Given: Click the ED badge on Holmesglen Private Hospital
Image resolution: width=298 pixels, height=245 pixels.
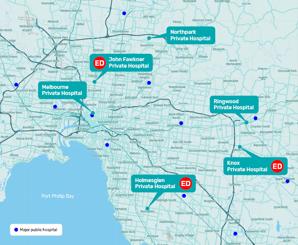Looking at the screenshot, I should [x=185, y=183].
